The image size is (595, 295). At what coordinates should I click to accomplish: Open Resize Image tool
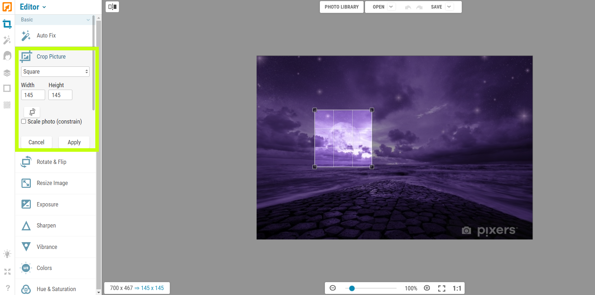click(x=55, y=183)
